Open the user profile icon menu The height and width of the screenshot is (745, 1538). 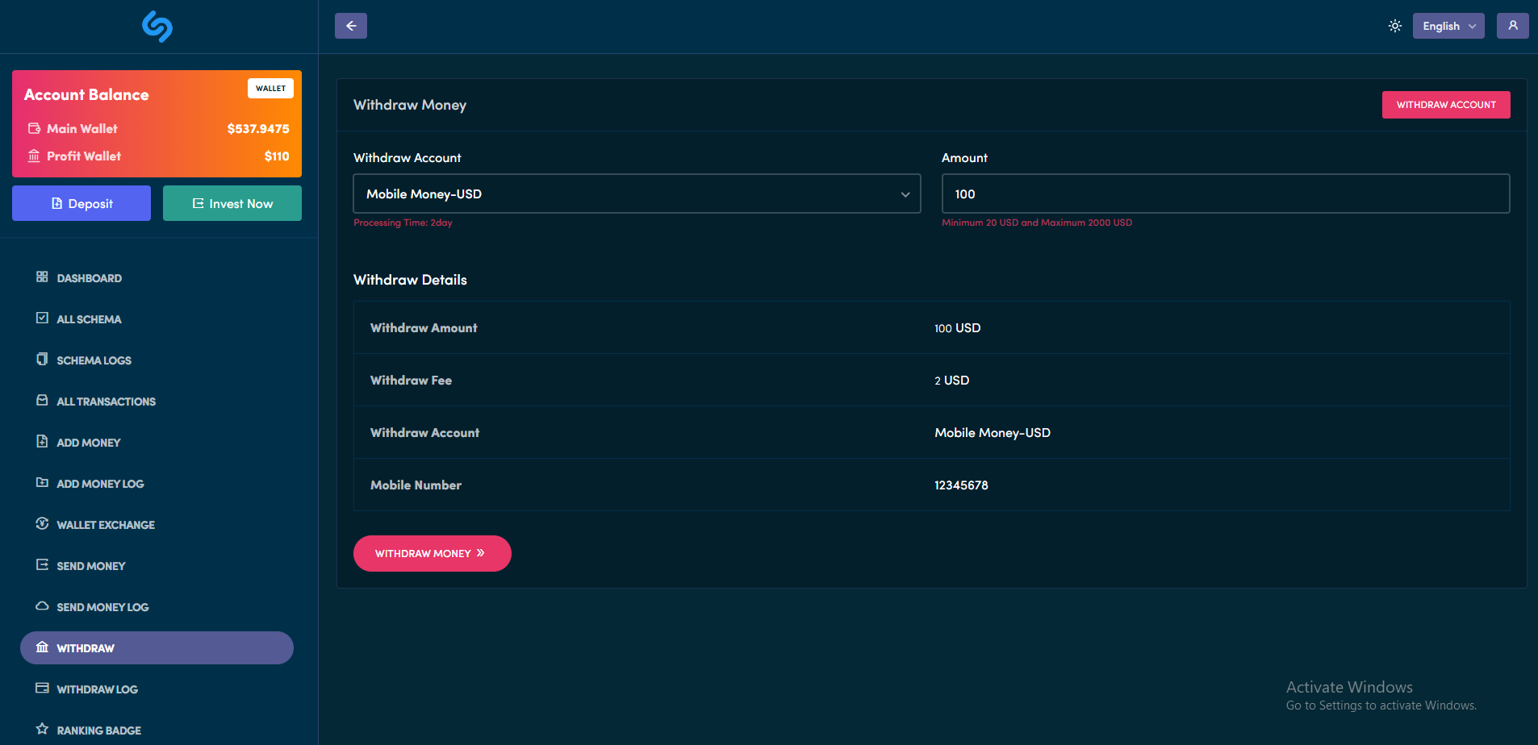(x=1512, y=26)
